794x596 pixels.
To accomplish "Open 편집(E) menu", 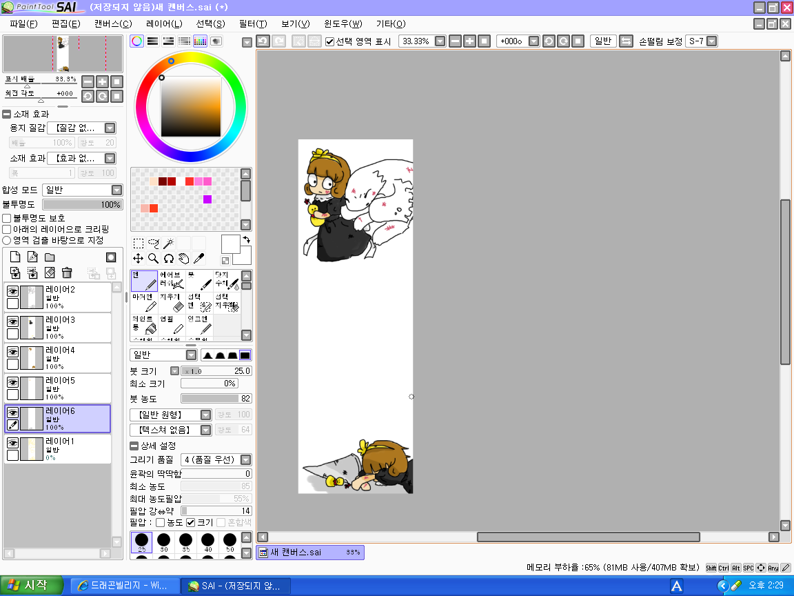I will pyautogui.click(x=66, y=24).
